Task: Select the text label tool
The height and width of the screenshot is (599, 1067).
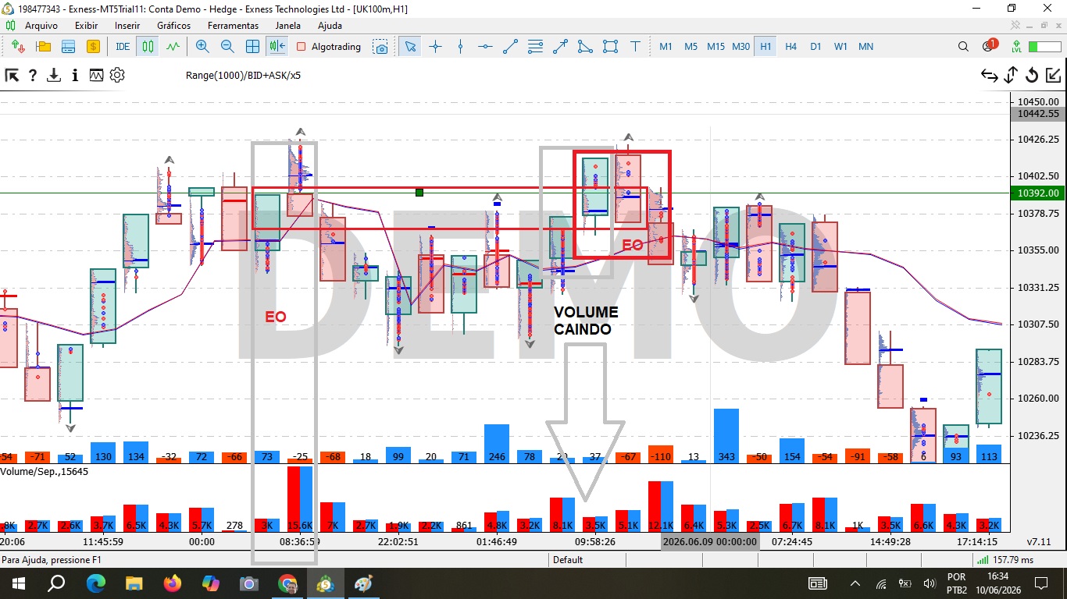Action: (x=635, y=46)
